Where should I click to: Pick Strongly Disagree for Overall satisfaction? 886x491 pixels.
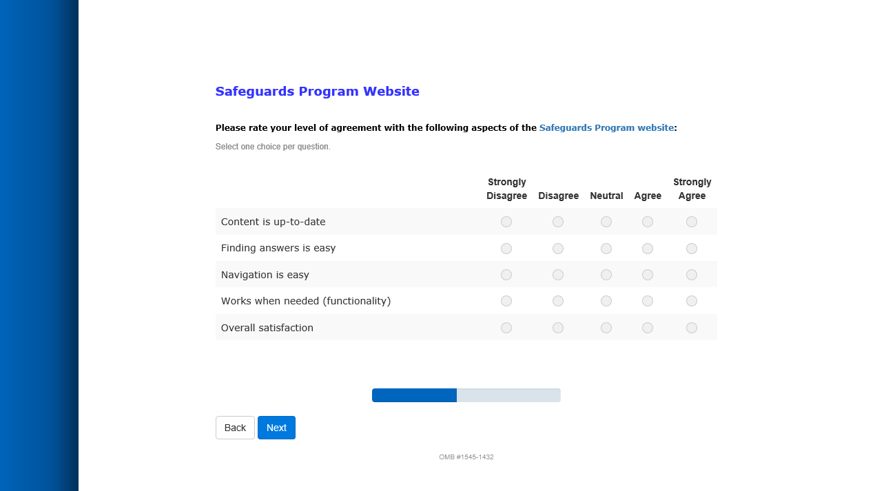[x=506, y=328]
